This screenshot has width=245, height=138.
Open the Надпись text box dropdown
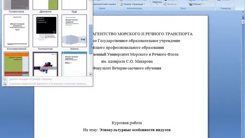157,3
